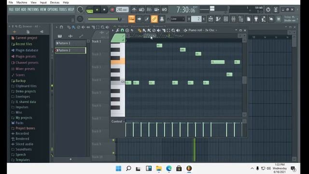
Task: Click the orange link-controller chain icon
Action: (154, 19)
